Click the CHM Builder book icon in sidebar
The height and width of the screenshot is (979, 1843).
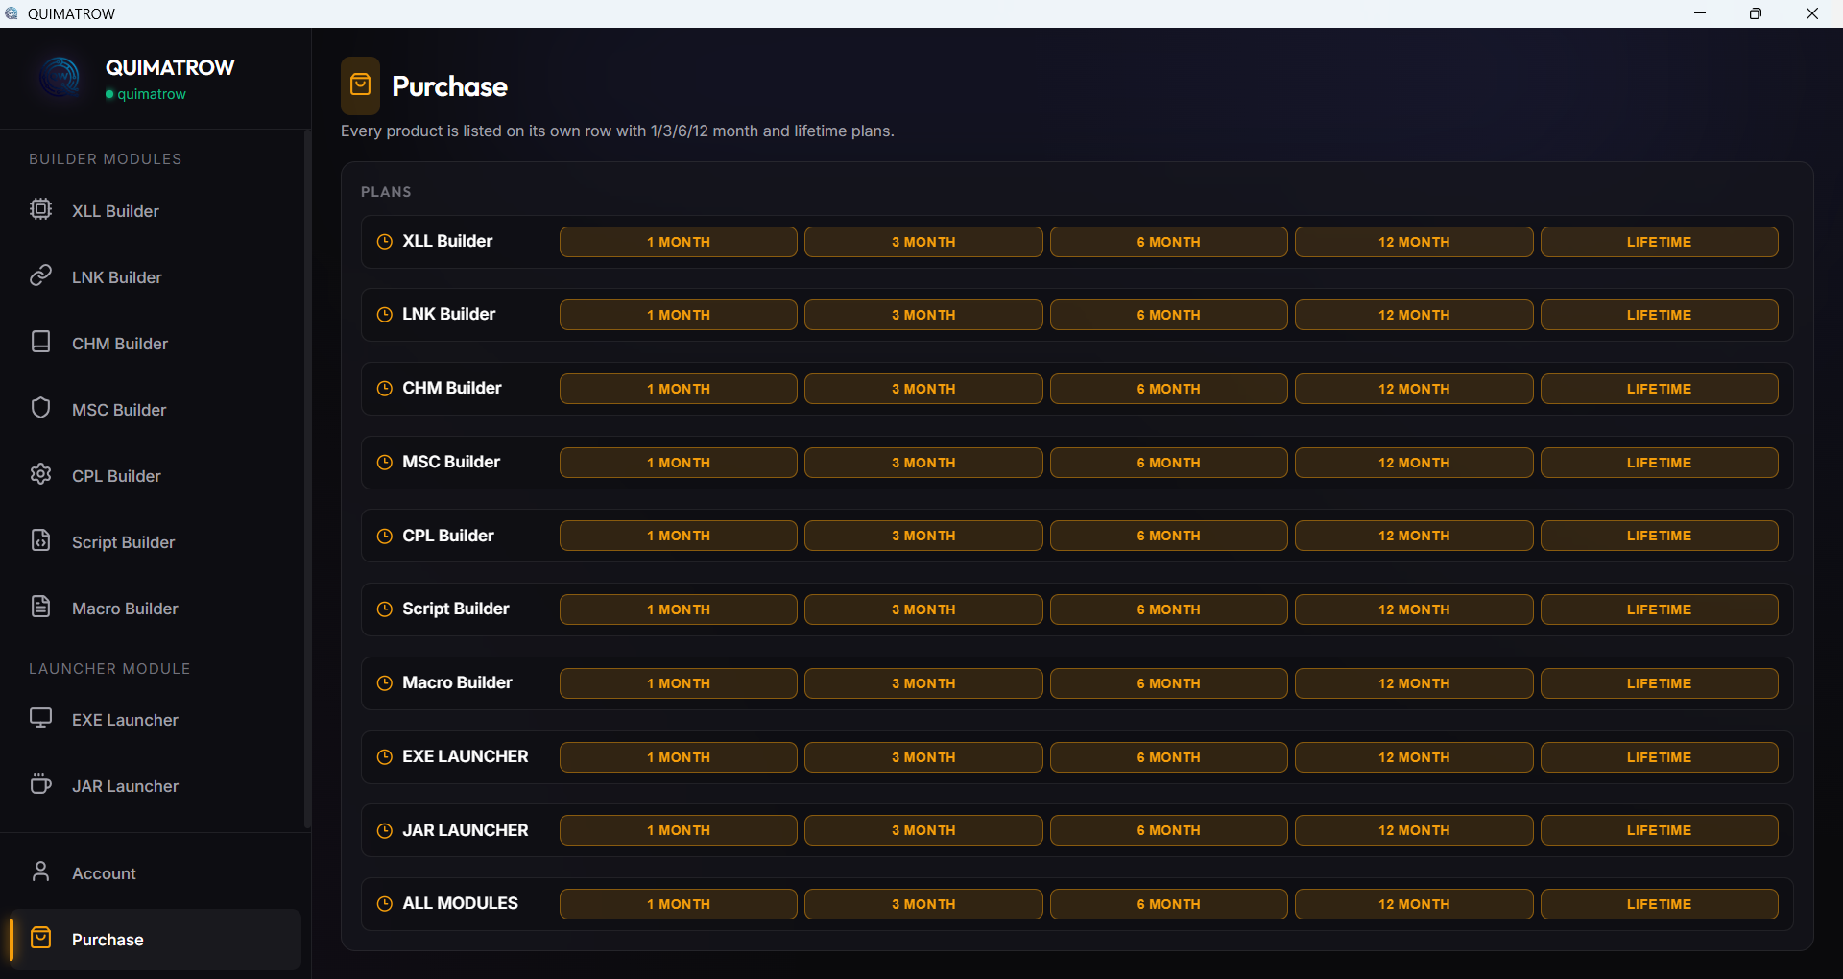40,342
